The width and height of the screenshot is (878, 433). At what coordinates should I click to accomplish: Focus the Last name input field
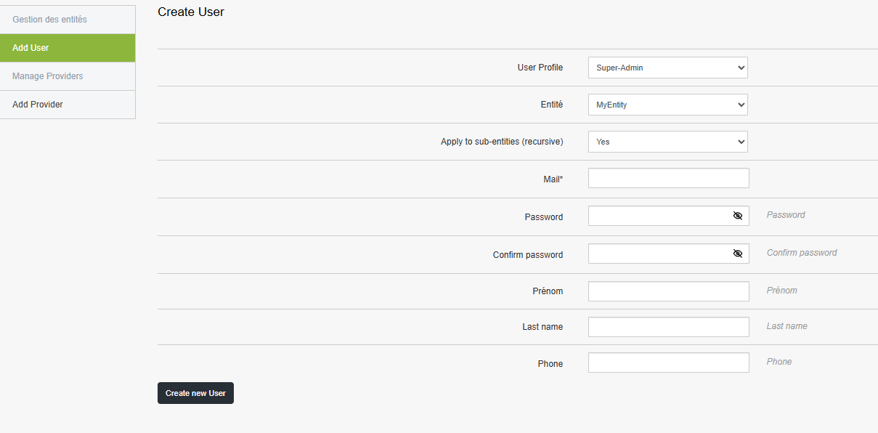click(668, 327)
